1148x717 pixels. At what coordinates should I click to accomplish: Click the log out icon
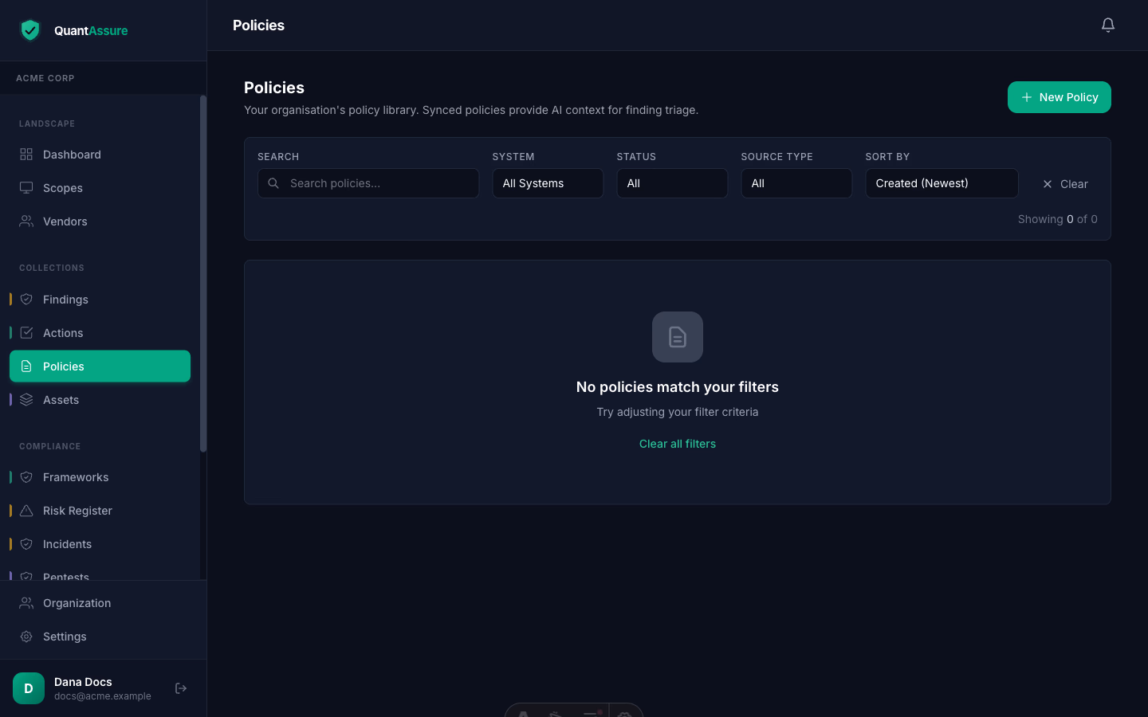pos(181,688)
